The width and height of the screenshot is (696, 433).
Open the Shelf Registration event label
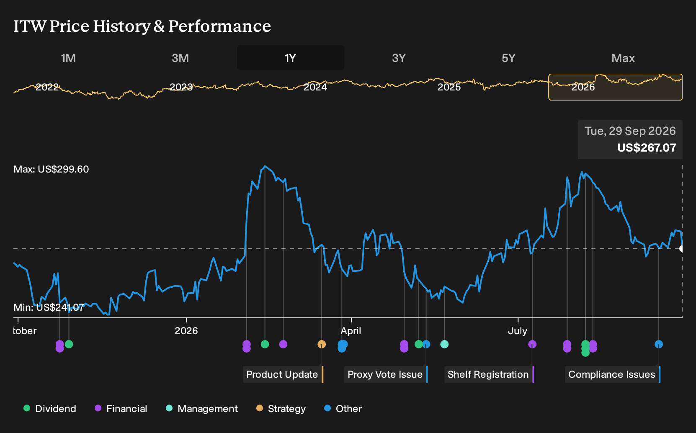(x=489, y=374)
